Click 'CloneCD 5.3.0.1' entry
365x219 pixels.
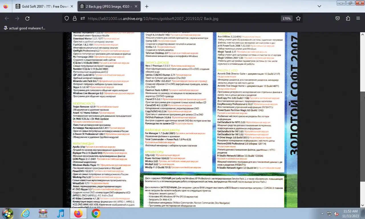click(x=154, y=99)
